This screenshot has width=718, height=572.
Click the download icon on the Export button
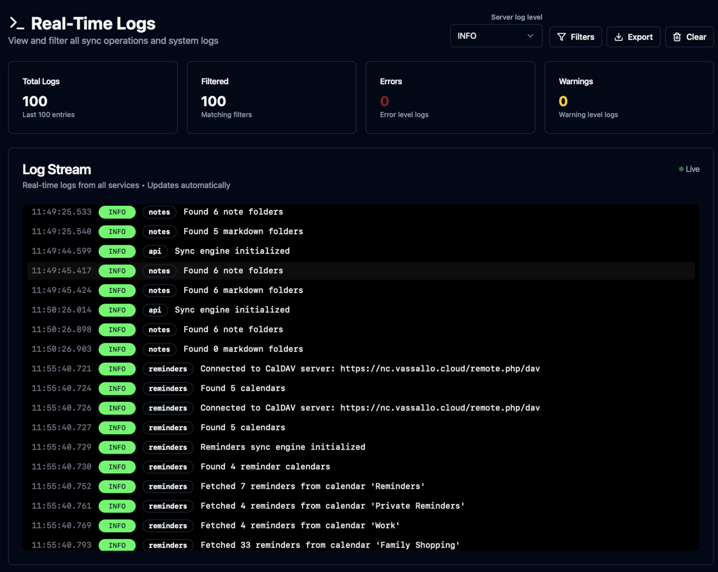tap(619, 37)
